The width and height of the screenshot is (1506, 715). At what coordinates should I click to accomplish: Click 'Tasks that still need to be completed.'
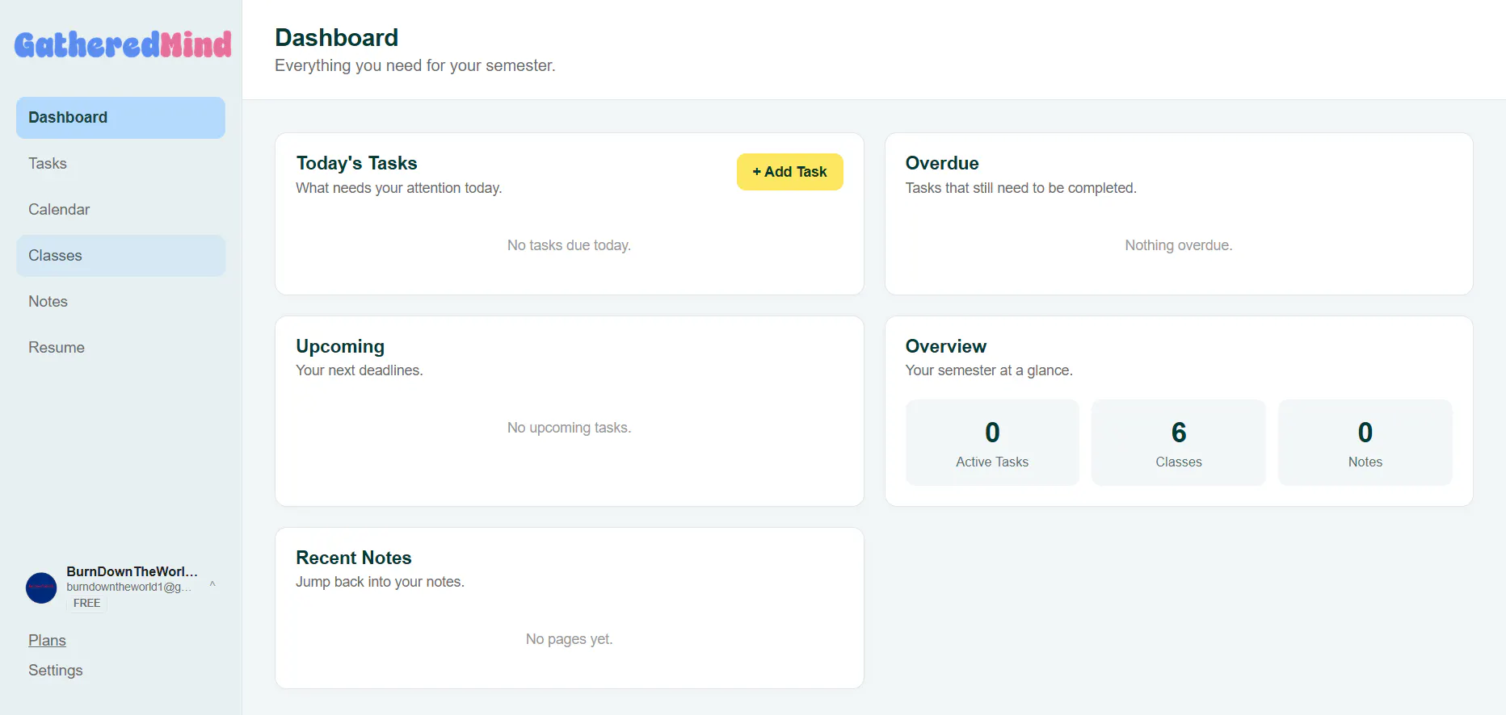(x=1021, y=188)
